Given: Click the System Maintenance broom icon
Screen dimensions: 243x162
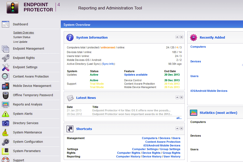Looking at the screenshot, I should (x=5, y=133).
